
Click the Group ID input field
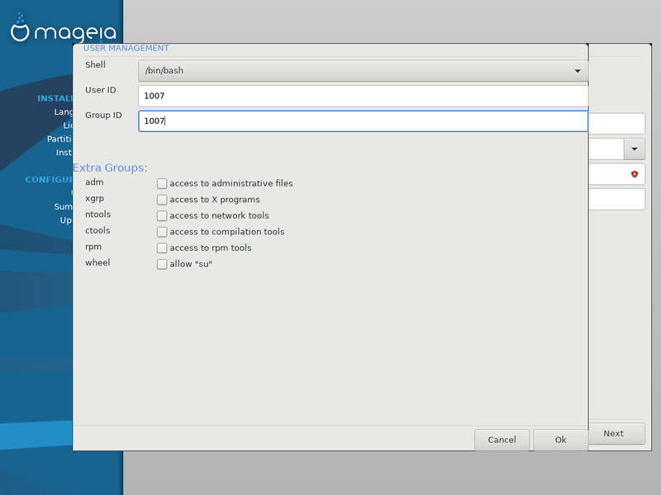tap(363, 121)
